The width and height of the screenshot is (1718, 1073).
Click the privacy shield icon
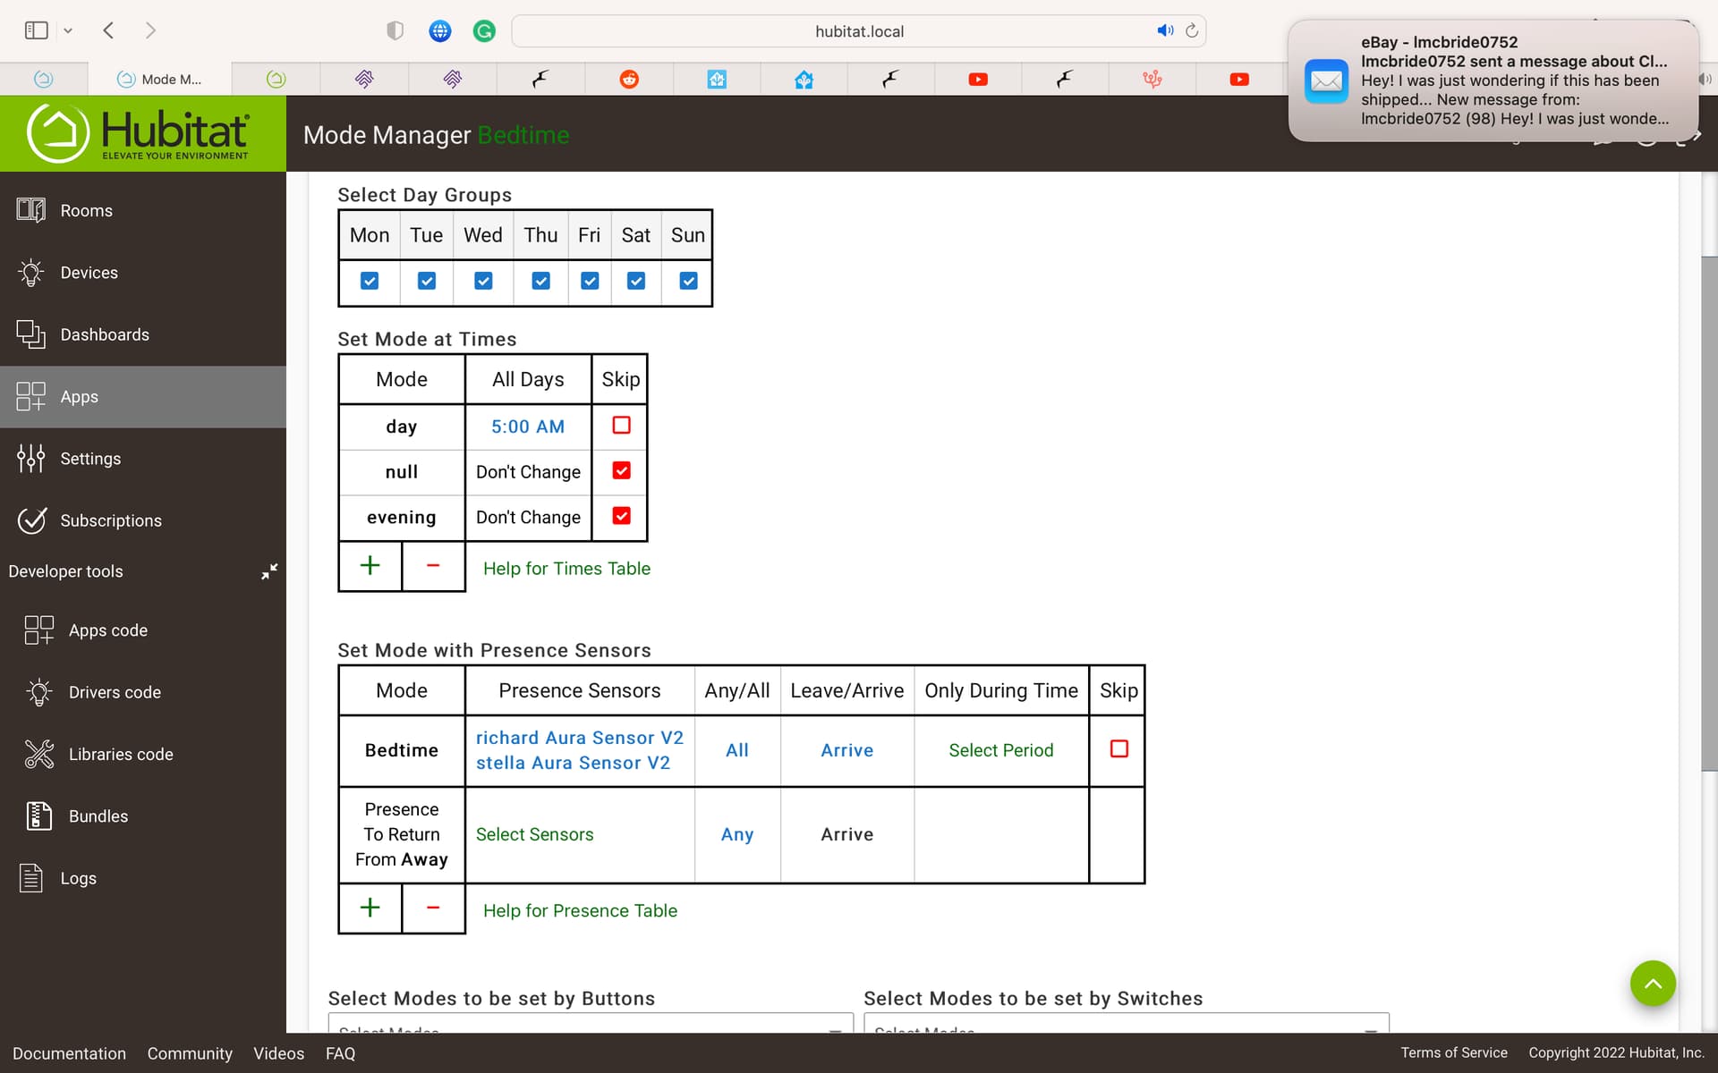tap(395, 31)
